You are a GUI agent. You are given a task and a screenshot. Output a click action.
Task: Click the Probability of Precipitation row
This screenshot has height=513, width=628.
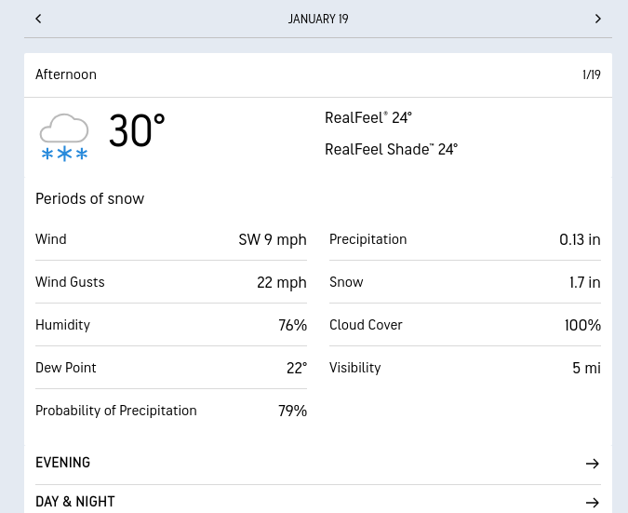tap(171, 411)
